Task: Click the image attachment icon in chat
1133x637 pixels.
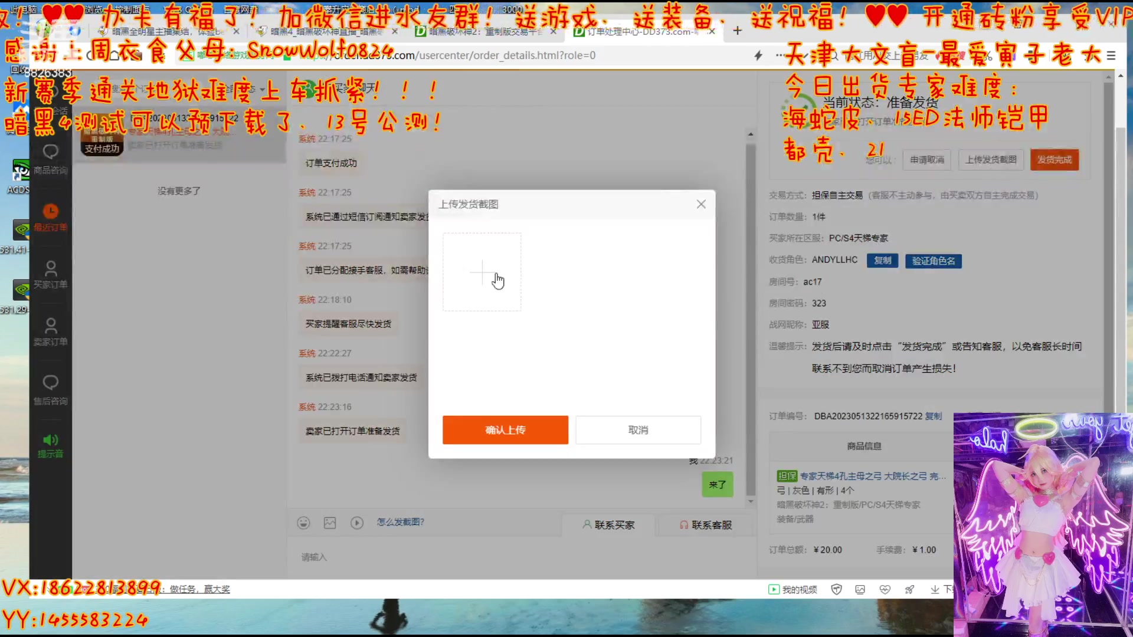Action: click(330, 523)
